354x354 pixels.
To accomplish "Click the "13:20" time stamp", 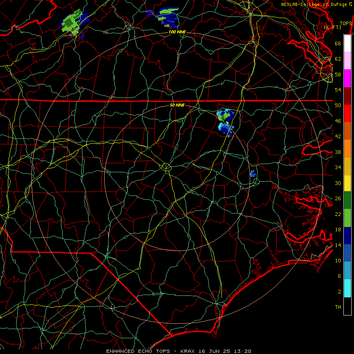I will (242, 351).
